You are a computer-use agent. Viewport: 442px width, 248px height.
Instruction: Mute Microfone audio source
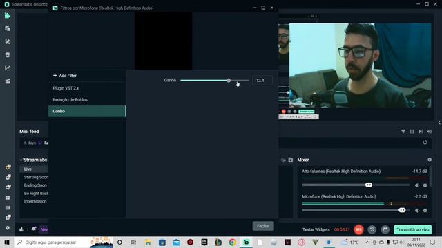click(417, 211)
